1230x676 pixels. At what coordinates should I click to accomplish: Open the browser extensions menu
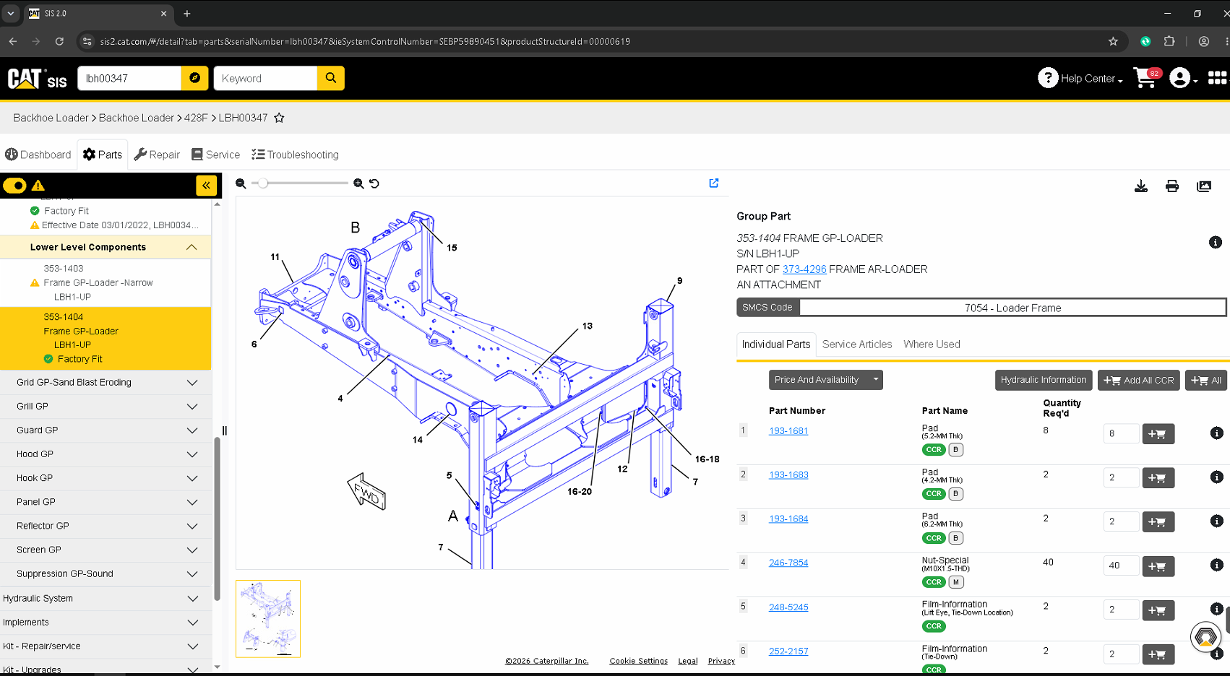[1169, 41]
